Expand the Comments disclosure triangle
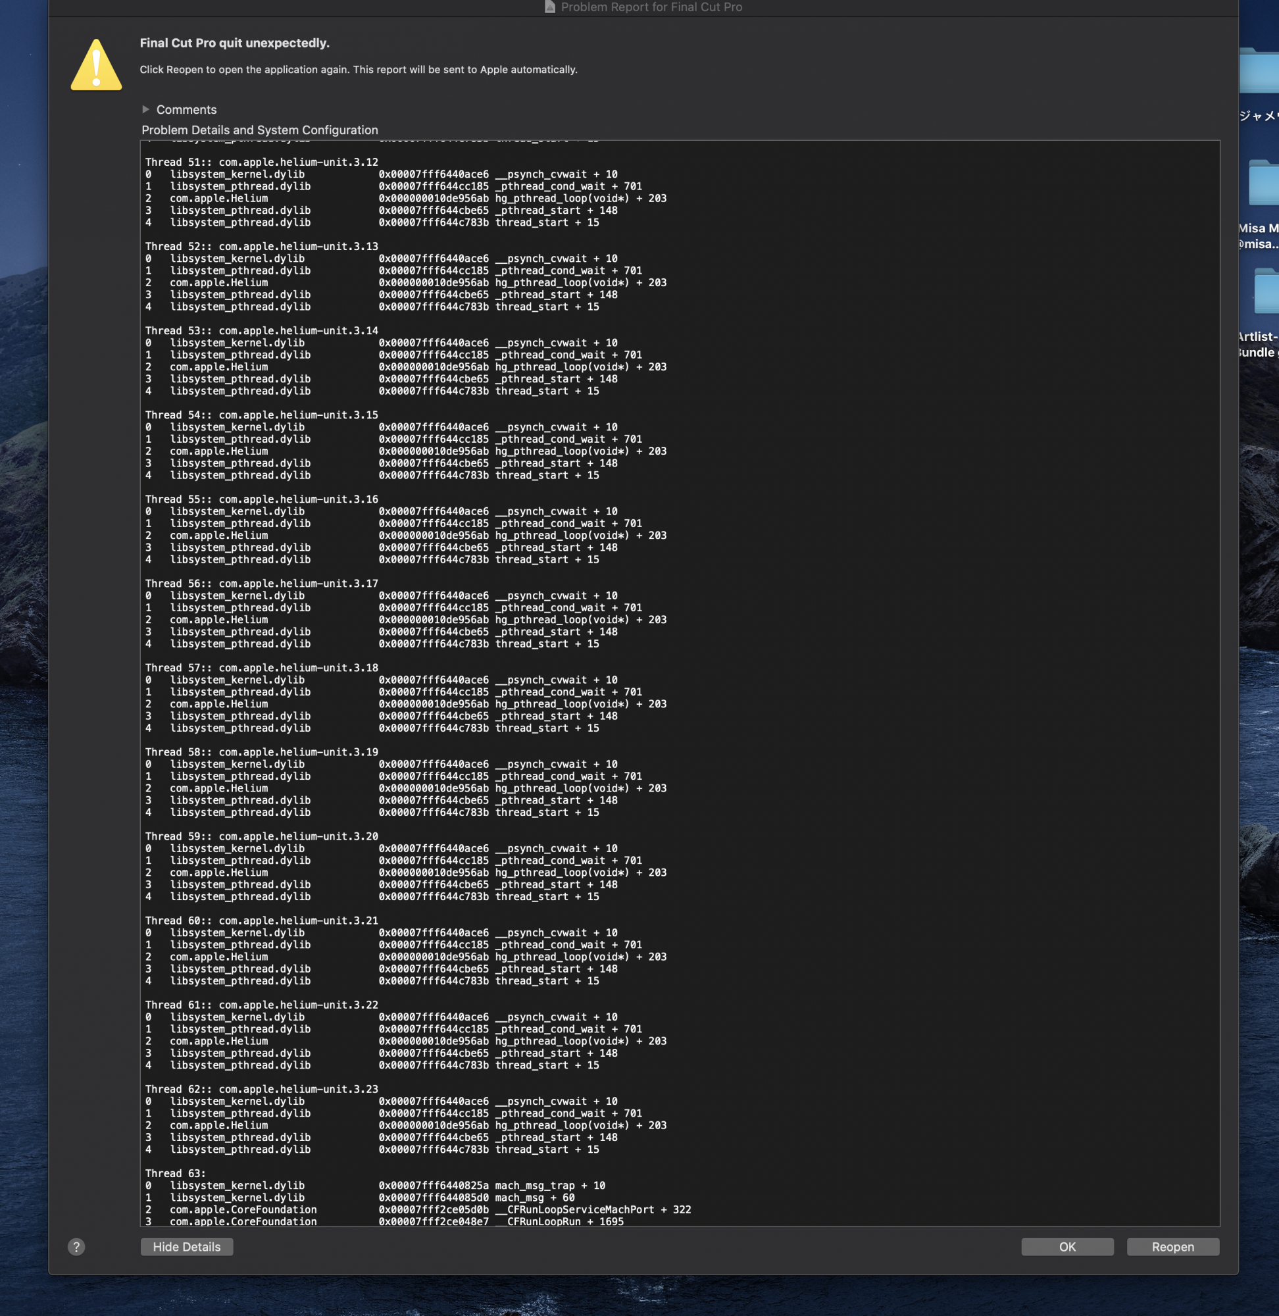 click(x=145, y=109)
